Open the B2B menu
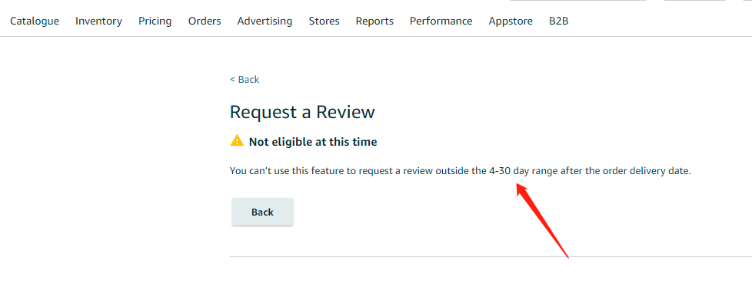This screenshot has width=752, height=293. pyautogui.click(x=559, y=21)
